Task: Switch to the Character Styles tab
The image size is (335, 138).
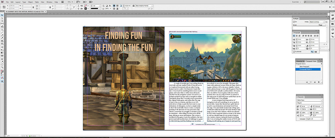Action: (300, 61)
